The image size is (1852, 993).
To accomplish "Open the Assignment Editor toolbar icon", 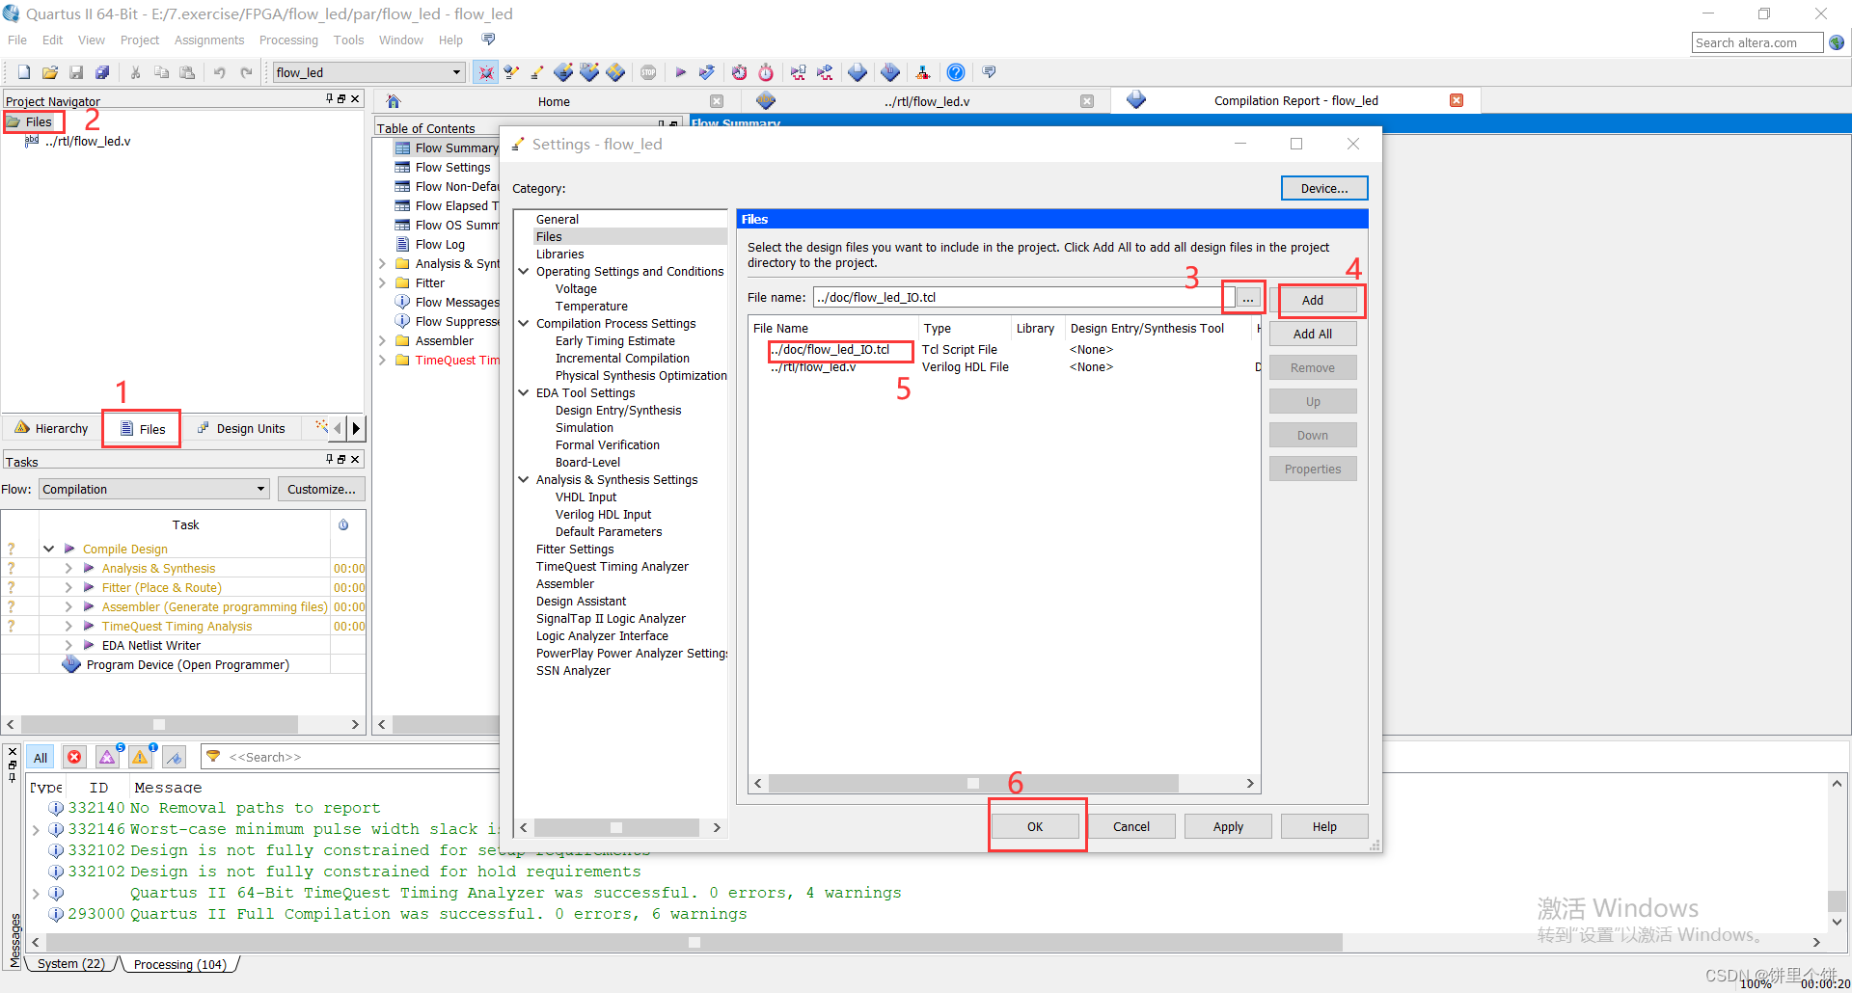I will [x=511, y=72].
